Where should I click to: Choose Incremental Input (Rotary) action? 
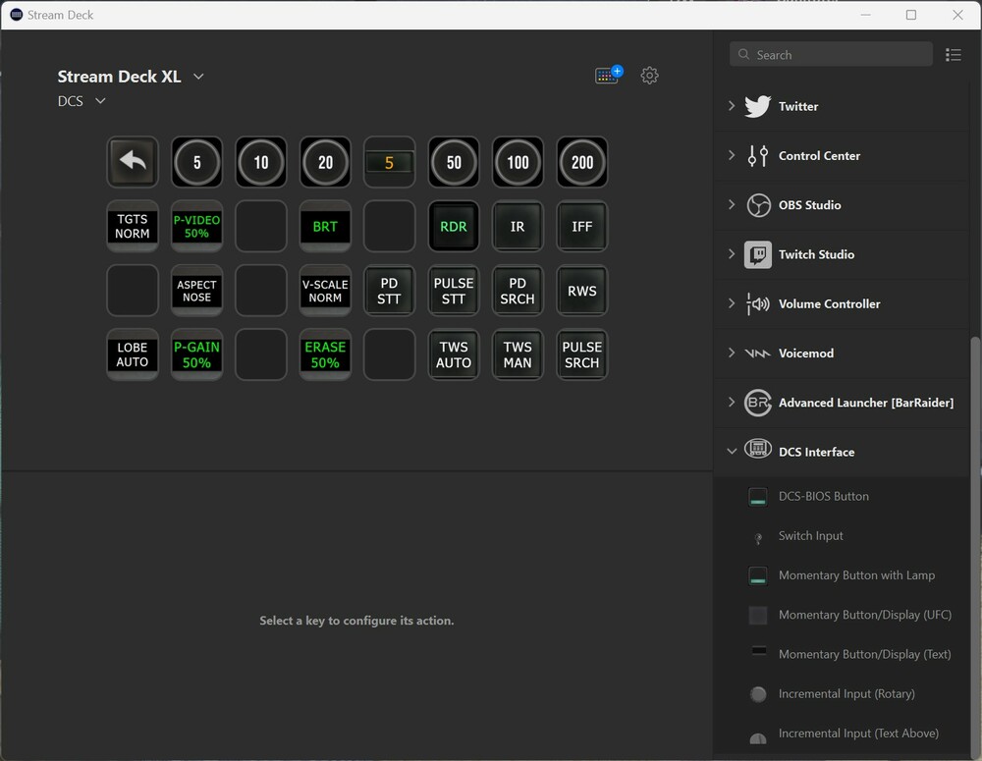[x=843, y=693]
